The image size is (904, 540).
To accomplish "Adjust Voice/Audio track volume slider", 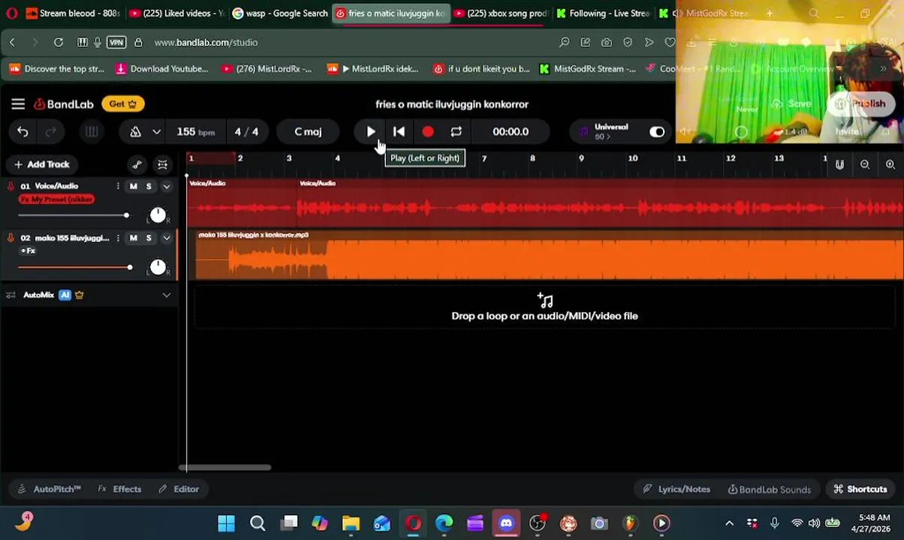I will coord(74,216).
